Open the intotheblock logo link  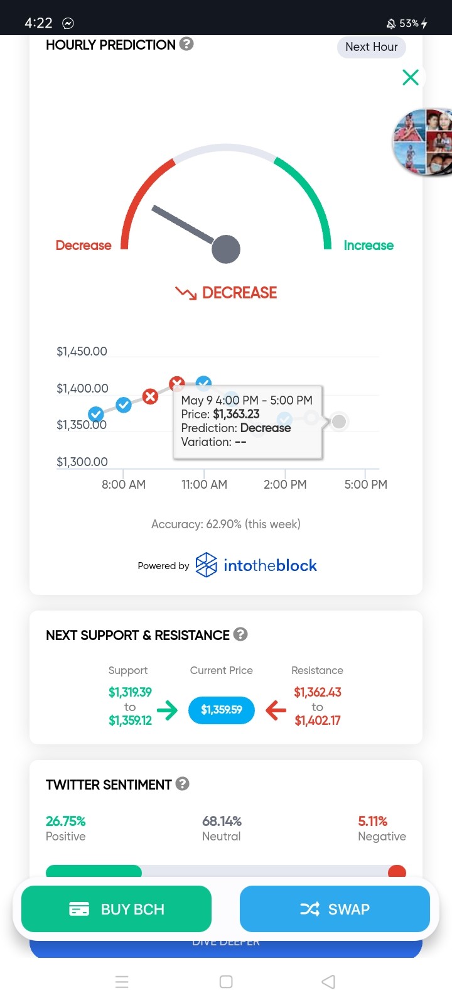[256, 565]
